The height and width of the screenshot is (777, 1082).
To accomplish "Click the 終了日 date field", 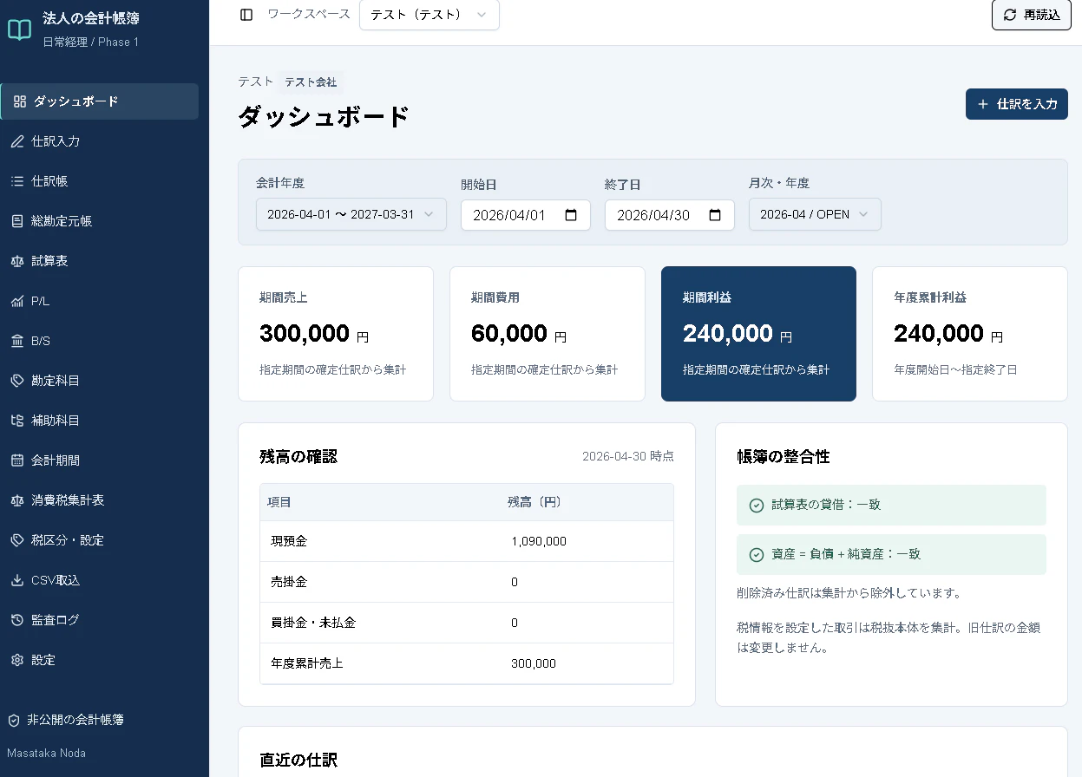I will click(x=670, y=215).
